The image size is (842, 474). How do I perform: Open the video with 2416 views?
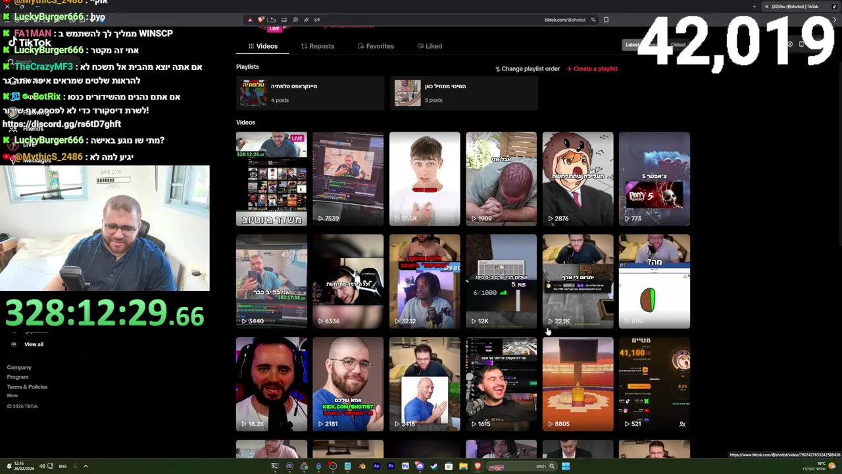click(x=424, y=384)
